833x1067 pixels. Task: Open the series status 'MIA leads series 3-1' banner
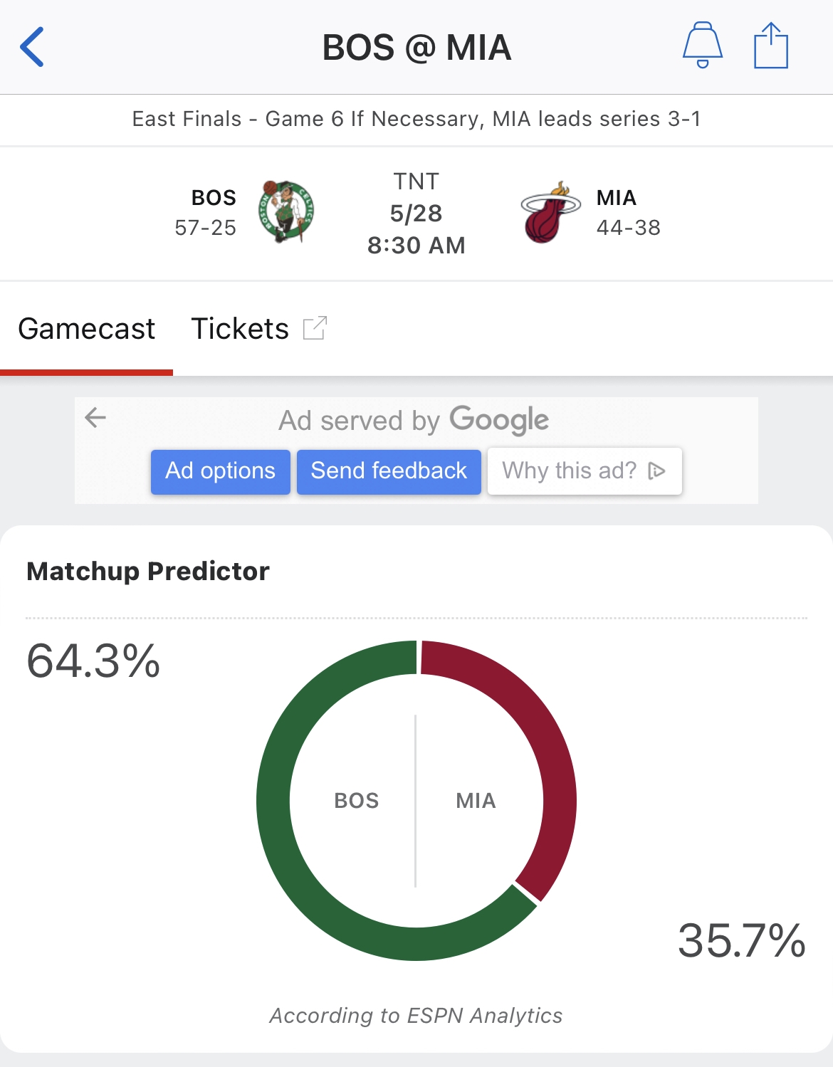(416, 119)
